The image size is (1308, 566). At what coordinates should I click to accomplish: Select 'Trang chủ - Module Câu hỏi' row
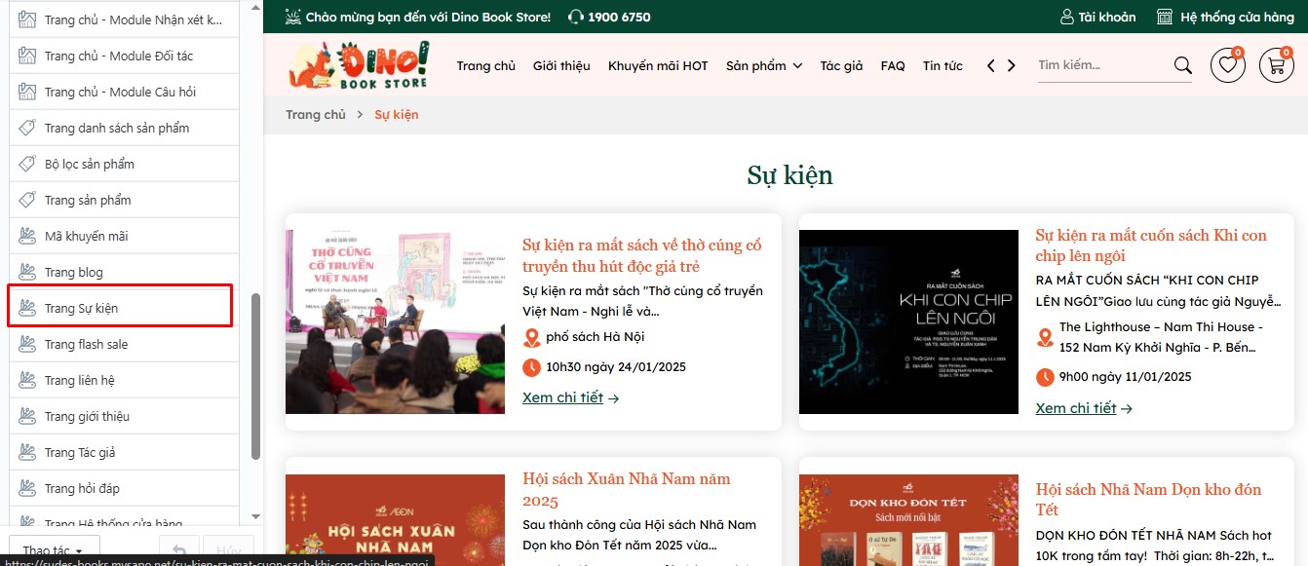(x=124, y=92)
